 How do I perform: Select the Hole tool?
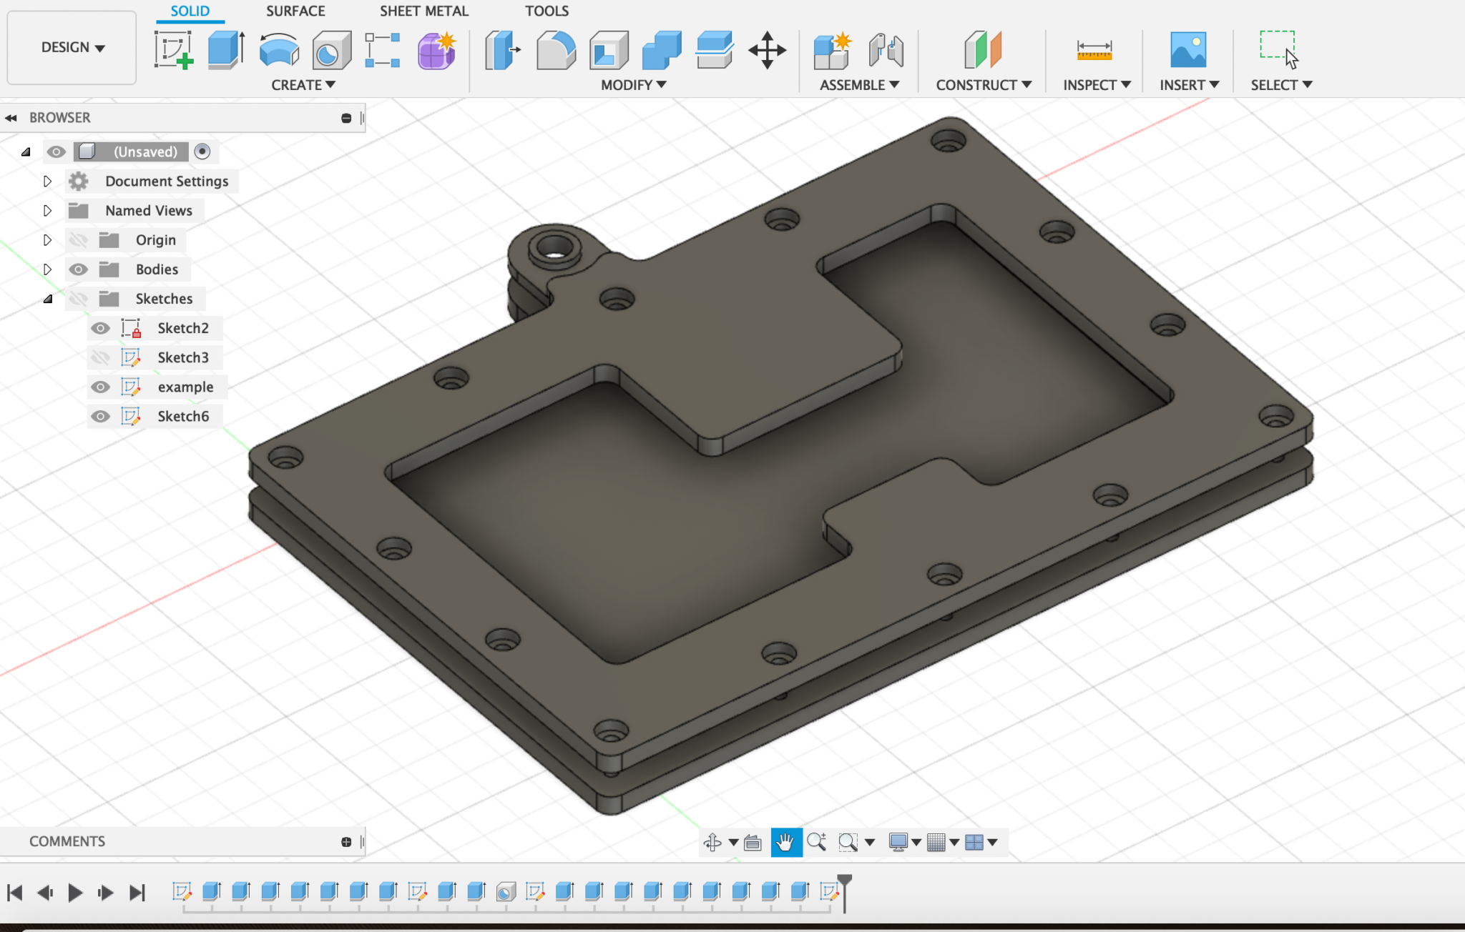(331, 50)
